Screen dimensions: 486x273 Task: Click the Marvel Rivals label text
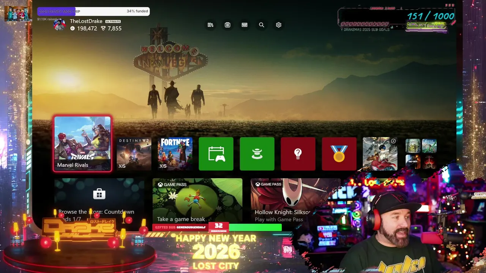coord(73,165)
